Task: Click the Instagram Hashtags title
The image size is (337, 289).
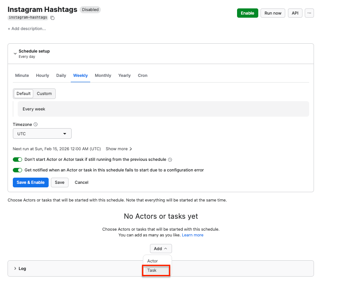Action: tap(42, 9)
